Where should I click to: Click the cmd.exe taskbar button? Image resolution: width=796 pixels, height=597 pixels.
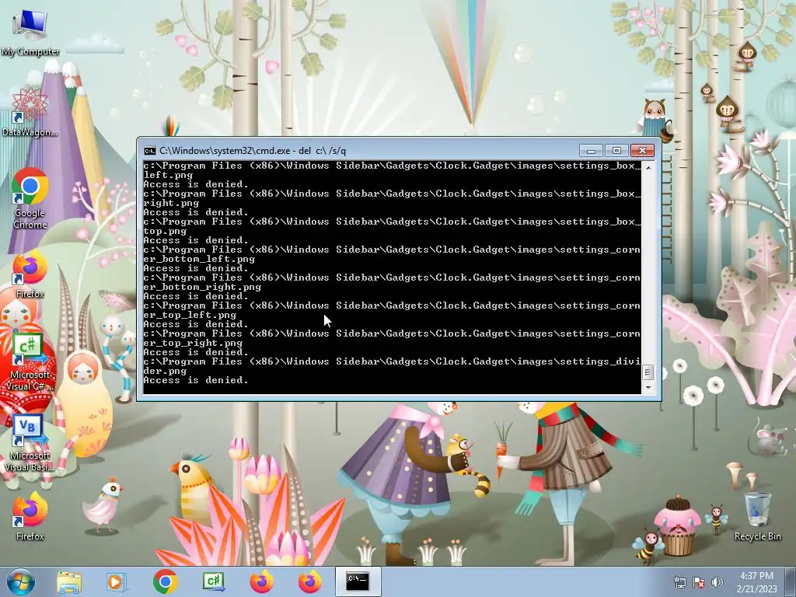pyautogui.click(x=358, y=581)
